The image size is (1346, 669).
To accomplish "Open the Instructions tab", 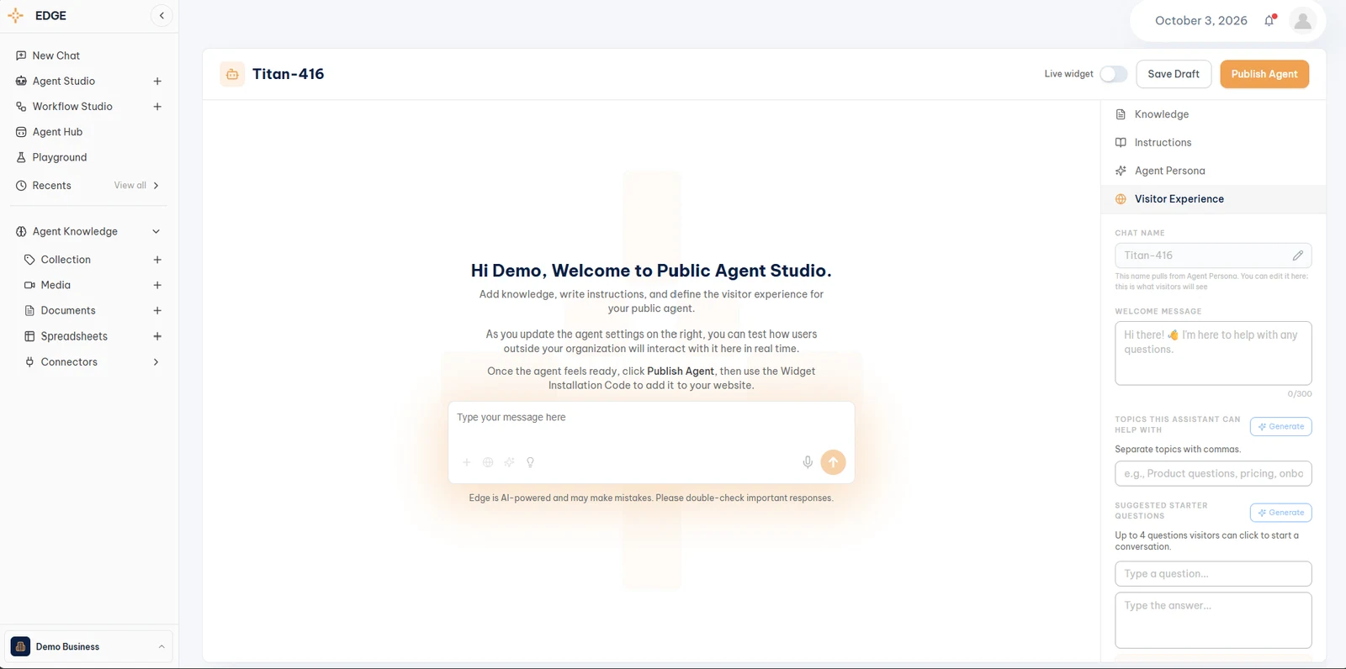I will point(1213,143).
